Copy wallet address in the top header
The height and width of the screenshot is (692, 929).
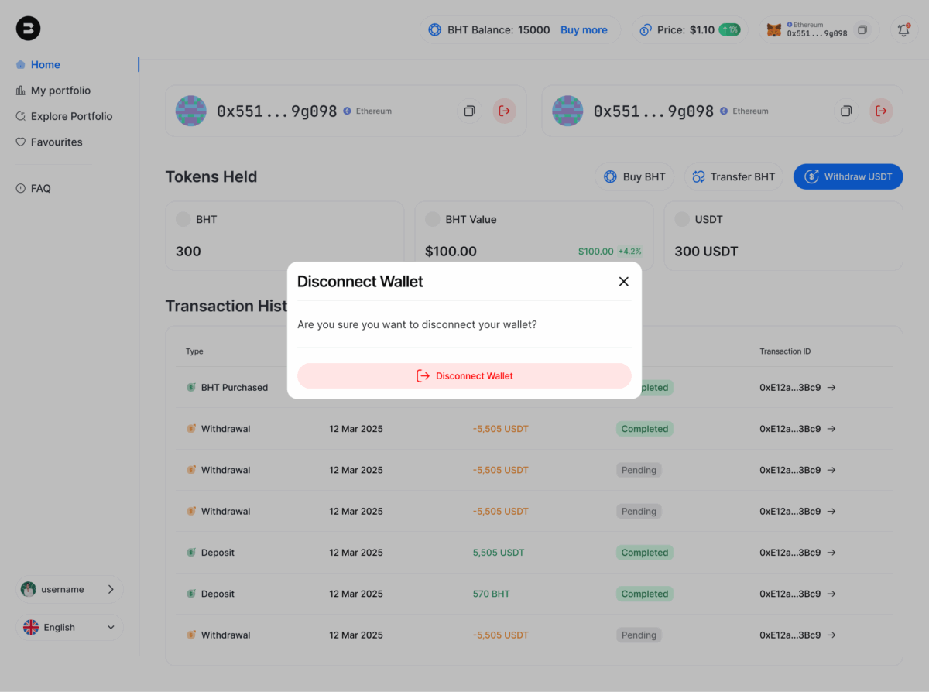(862, 30)
